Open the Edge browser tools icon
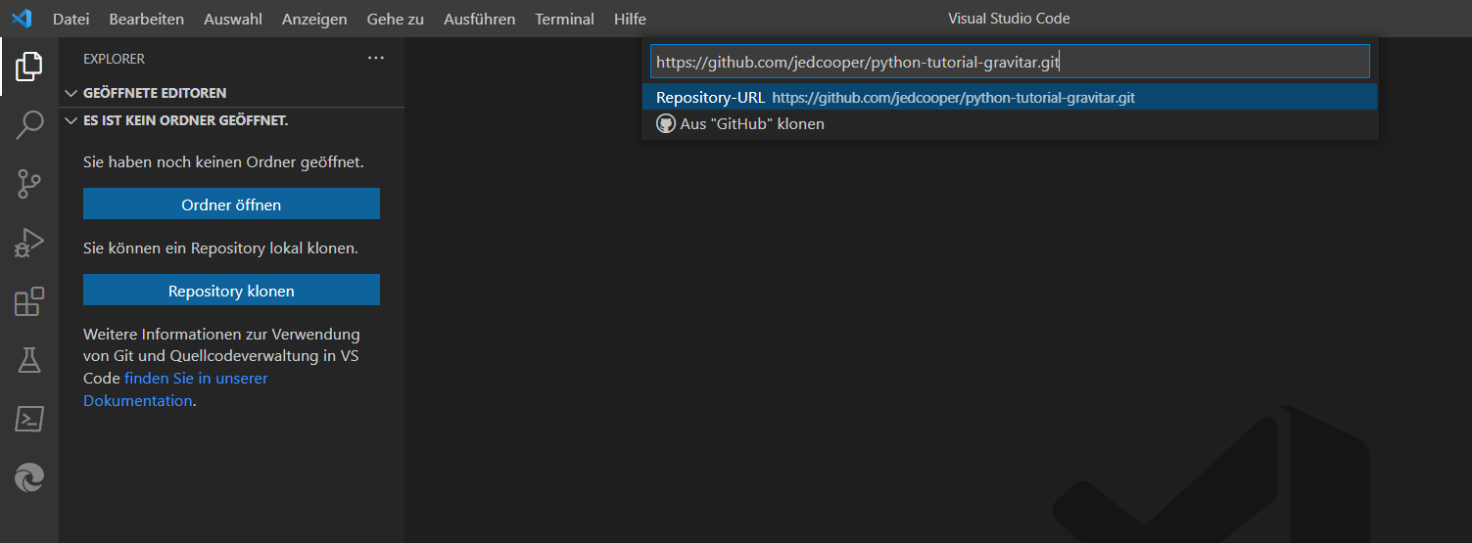 [29, 477]
